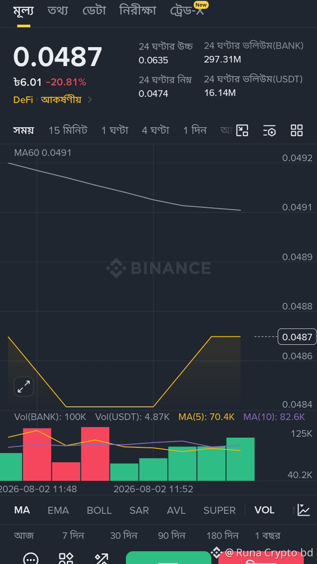Viewport: 317px width, 564px height.
Task: Open the indicator chart icon beside VOL
Action: coord(303,510)
